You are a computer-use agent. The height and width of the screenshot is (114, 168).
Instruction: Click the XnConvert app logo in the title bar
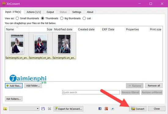(x=4, y=4)
